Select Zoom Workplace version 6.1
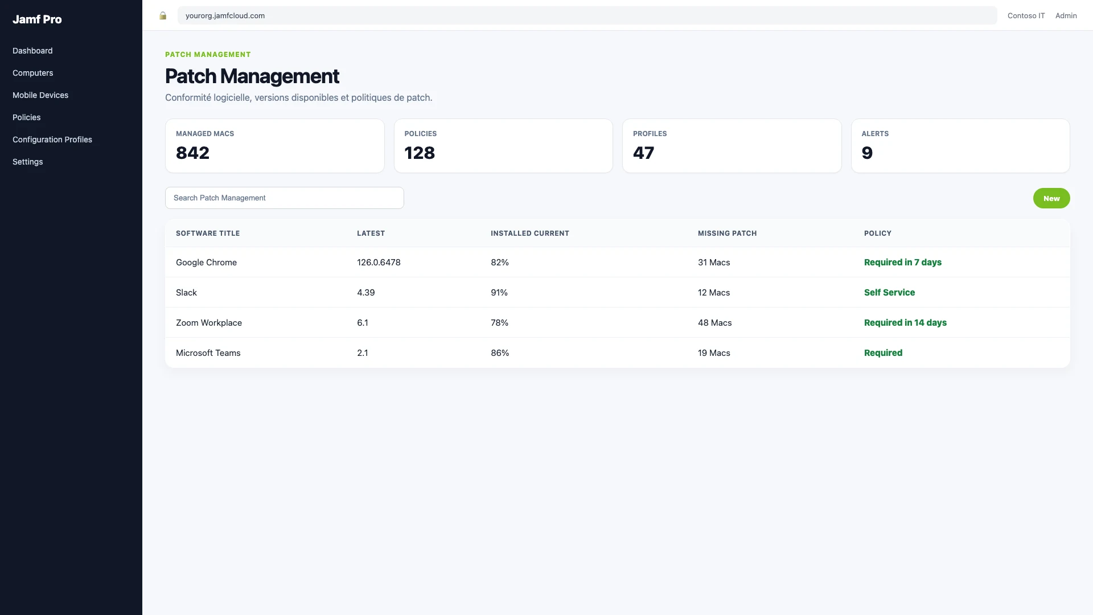Screen dimensions: 1093x615 (x=362, y=323)
